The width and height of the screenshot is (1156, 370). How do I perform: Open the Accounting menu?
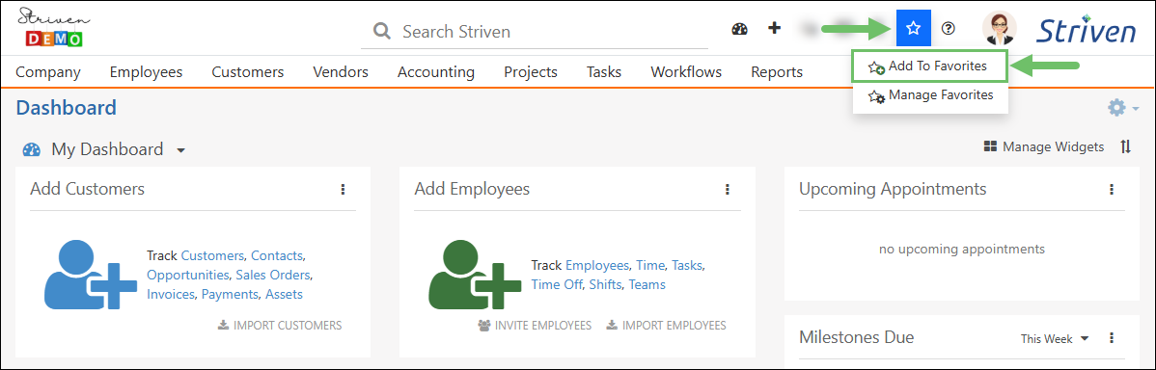[436, 72]
